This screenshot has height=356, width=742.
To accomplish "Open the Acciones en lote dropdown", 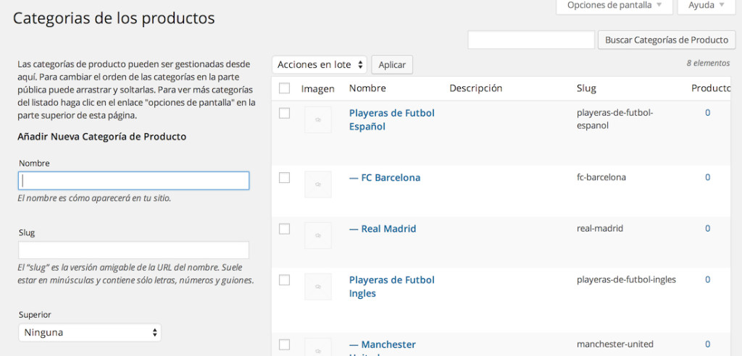I will (x=320, y=64).
